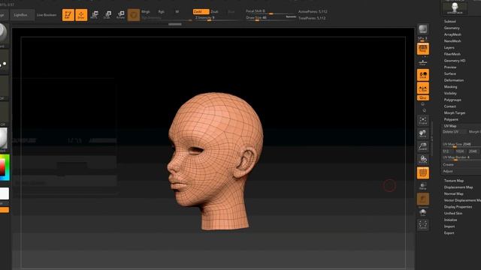Screen dimensions: 481x270
Task: Select the Move transform icon
Action: tap(95, 15)
